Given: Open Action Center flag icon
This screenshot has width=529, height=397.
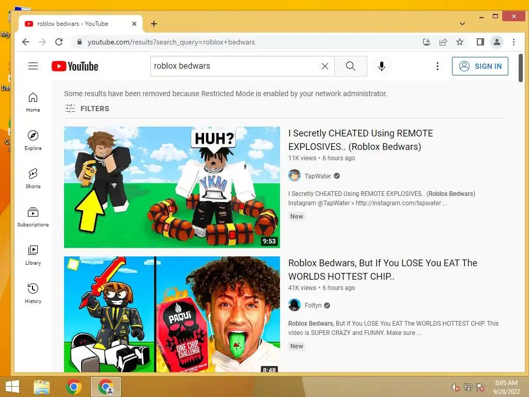Looking at the screenshot, I should [x=480, y=387].
